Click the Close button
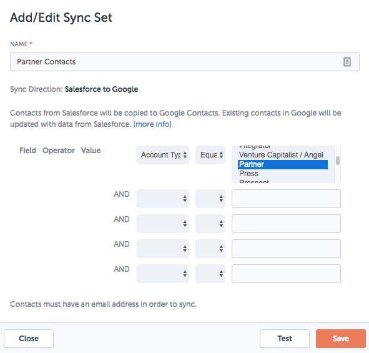 [29, 339]
